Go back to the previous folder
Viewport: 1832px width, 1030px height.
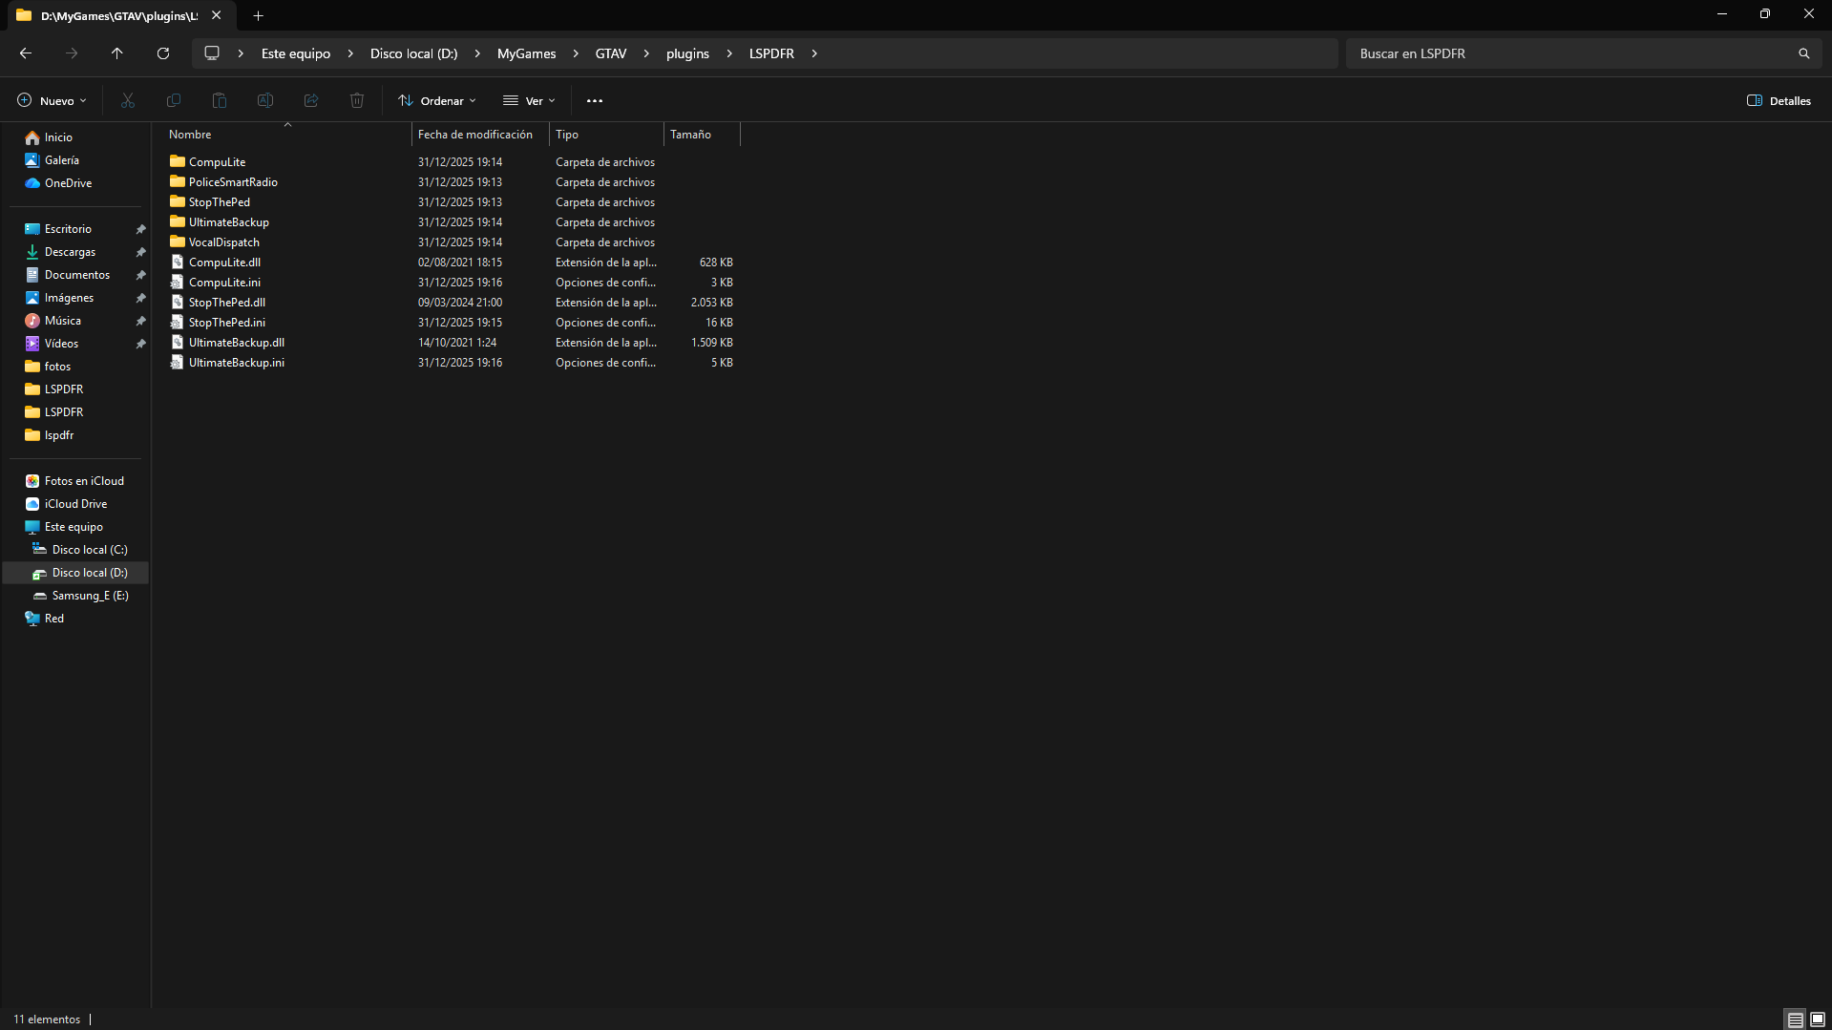point(26,53)
